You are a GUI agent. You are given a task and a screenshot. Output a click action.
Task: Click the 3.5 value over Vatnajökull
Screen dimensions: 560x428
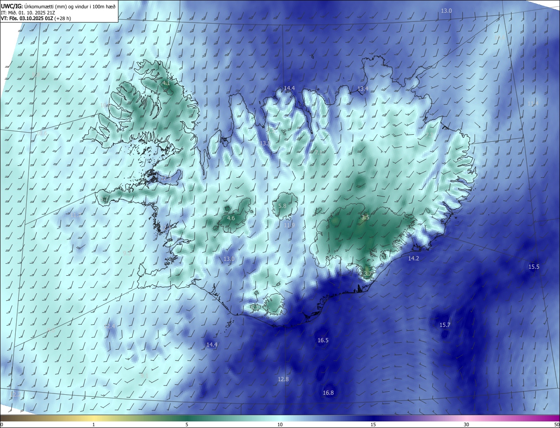365,217
